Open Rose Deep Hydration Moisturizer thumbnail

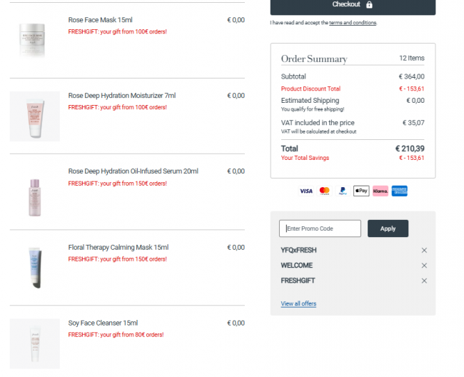point(35,116)
